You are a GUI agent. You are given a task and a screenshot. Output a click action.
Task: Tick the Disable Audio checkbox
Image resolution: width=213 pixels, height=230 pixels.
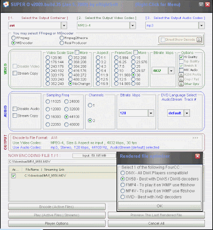pyautogui.click(x=15, y=109)
